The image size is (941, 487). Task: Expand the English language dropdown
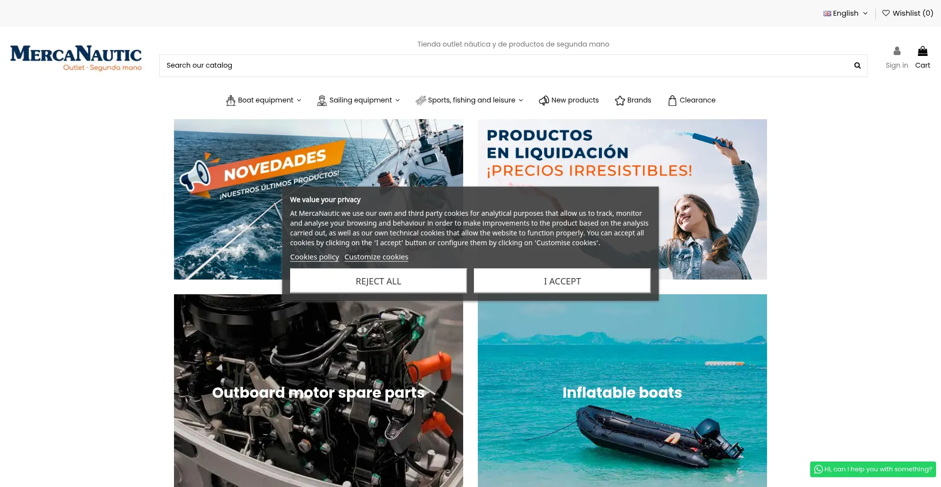point(845,13)
